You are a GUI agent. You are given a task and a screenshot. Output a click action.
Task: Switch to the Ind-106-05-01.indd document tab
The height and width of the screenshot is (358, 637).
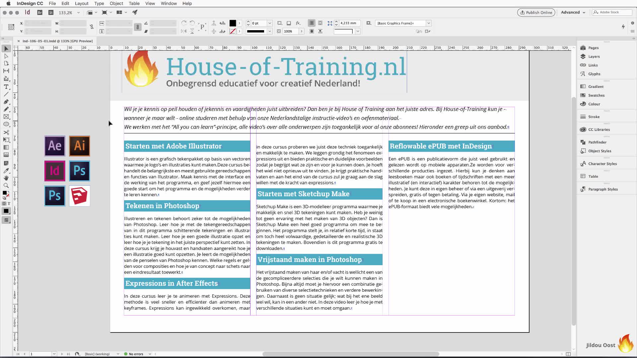57,41
